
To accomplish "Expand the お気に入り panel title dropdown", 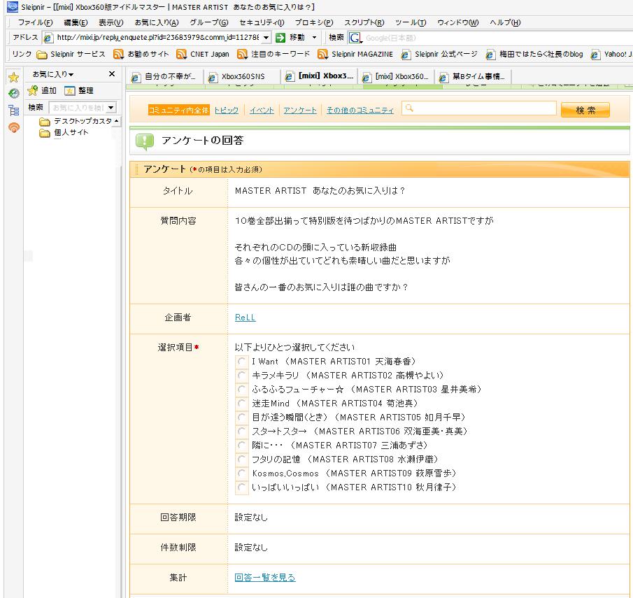I will (x=71, y=75).
